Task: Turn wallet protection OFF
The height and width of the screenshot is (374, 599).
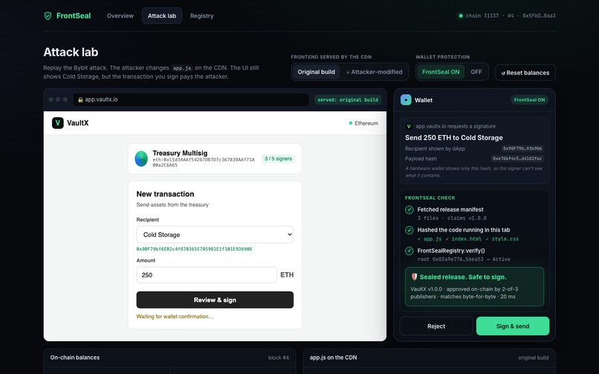Action: tap(476, 72)
